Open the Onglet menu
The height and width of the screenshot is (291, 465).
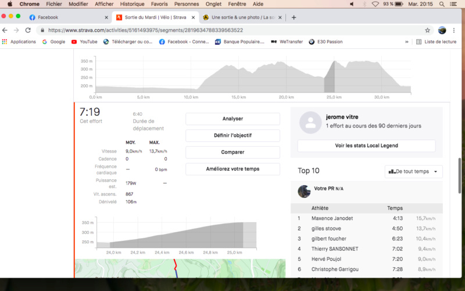[x=213, y=4]
